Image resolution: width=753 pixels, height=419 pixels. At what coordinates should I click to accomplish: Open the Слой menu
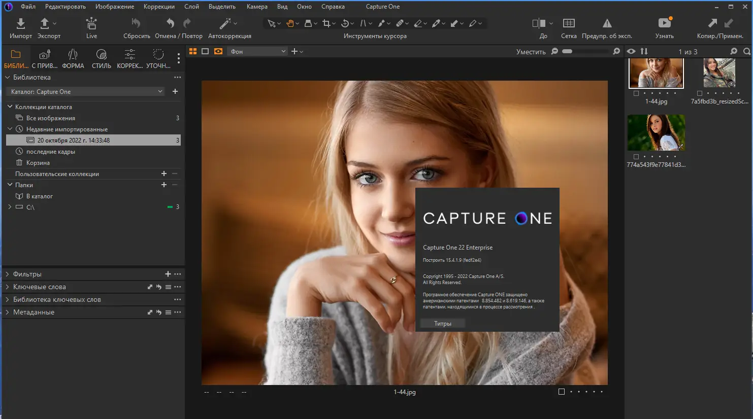[191, 7]
